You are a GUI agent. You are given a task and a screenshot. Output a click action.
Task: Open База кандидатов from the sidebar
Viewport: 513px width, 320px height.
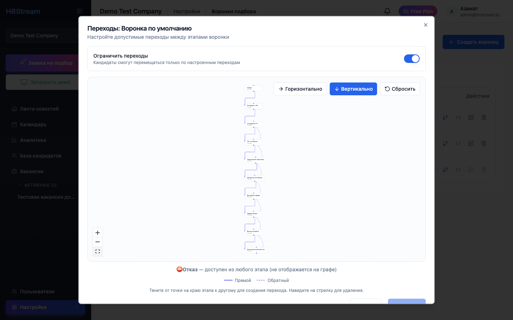click(x=40, y=156)
